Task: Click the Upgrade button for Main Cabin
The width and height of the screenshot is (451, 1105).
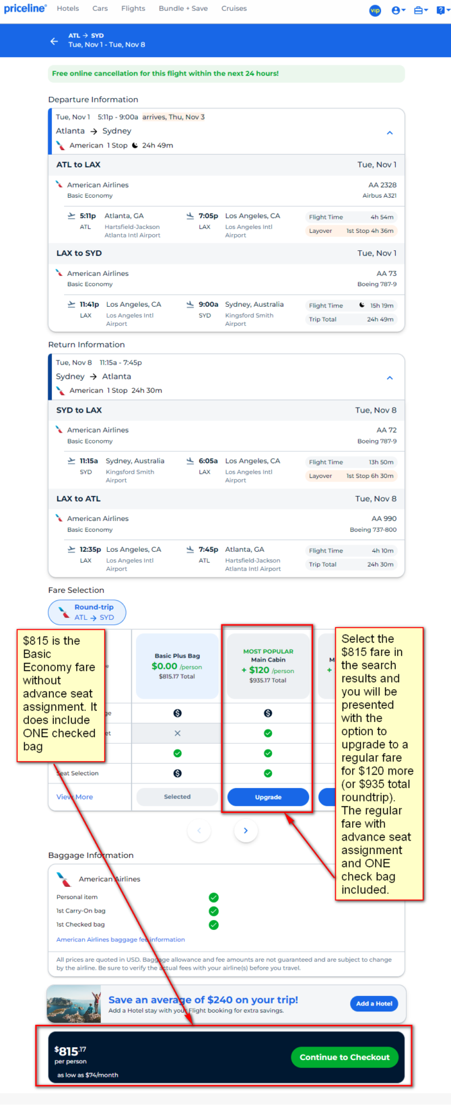Action: coord(268,797)
